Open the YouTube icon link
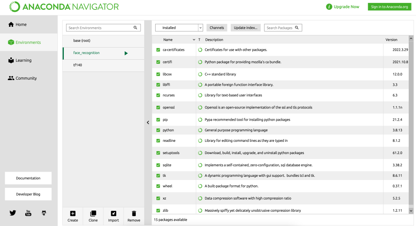 [x=28, y=213]
